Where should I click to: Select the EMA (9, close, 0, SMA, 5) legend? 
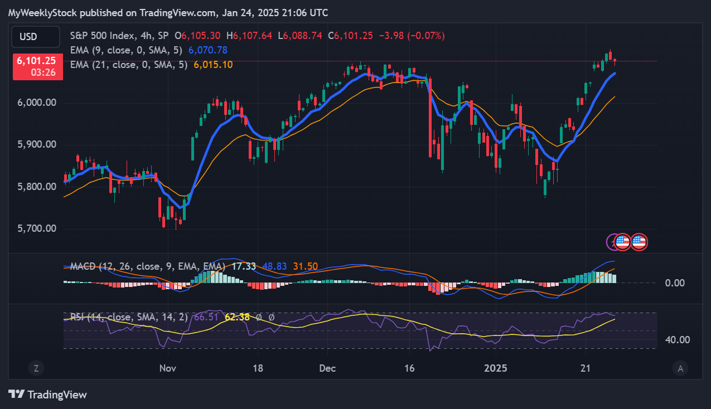point(127,50)
